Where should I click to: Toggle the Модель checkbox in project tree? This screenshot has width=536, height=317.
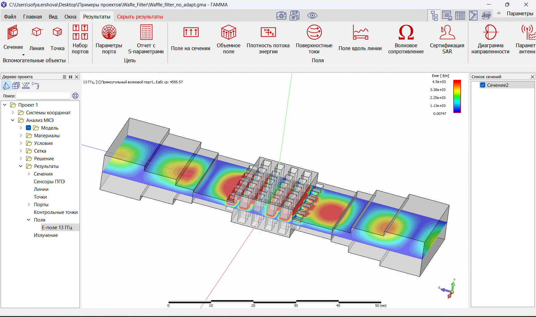point(28,128)
